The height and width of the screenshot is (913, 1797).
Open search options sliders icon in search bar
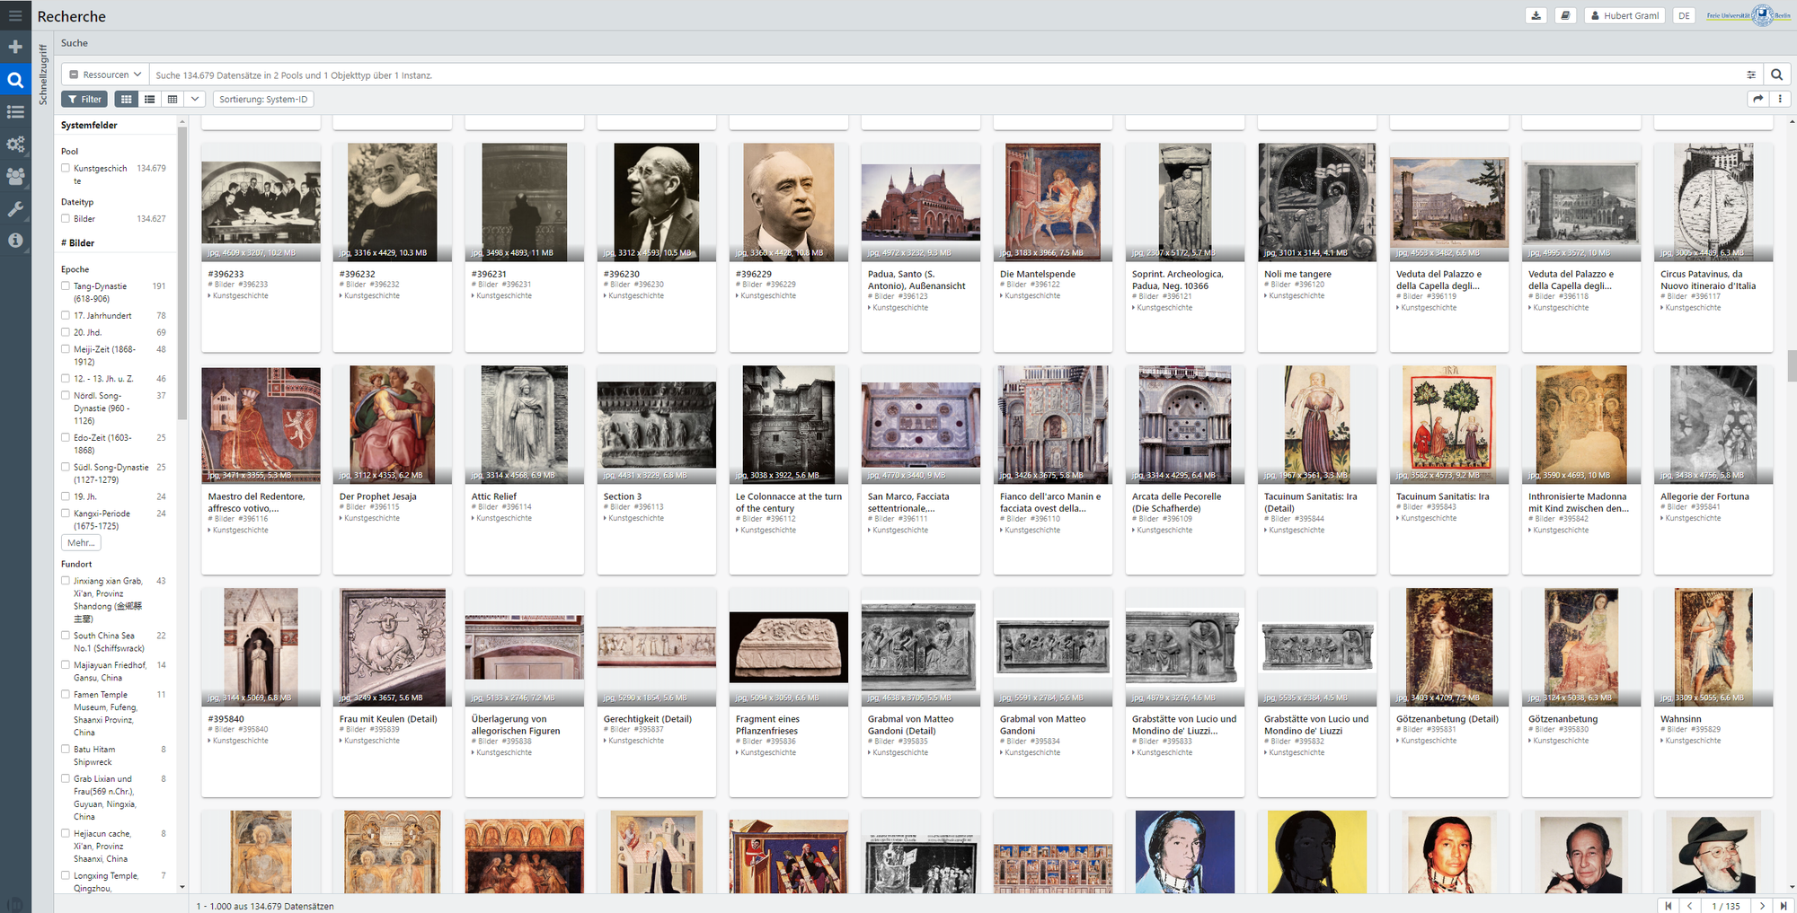(1751, 75)
